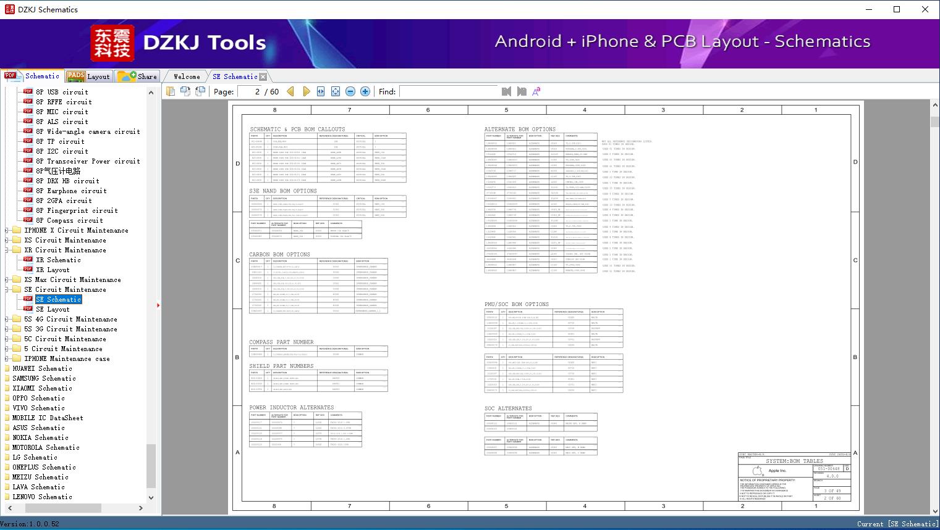Switch to the Schematic panel tab
Viewport: 940px width, 530px height.
coord(32,76)
